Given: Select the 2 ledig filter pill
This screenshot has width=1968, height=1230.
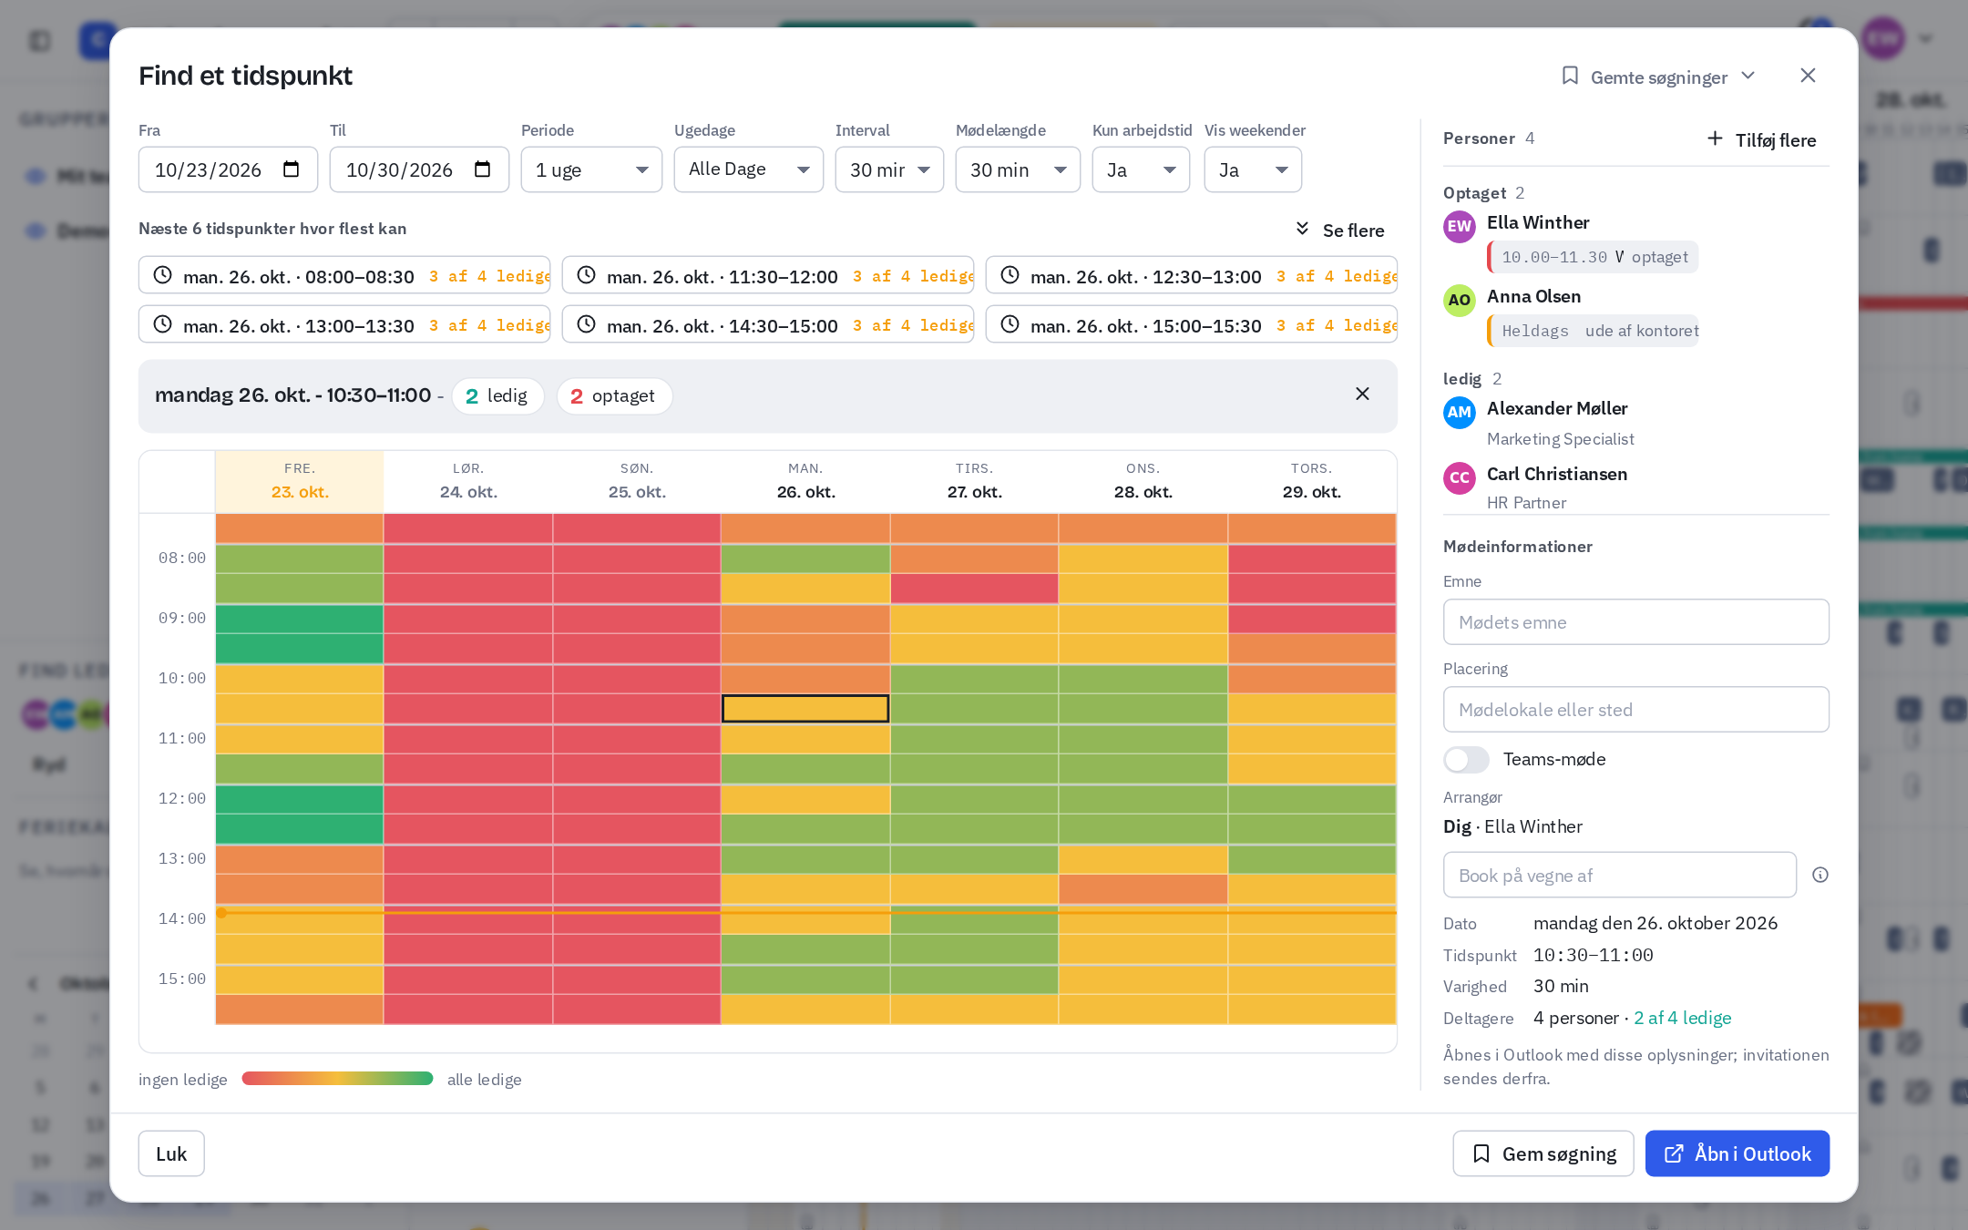Looking at the screenshot, I should tap(497, 396).
